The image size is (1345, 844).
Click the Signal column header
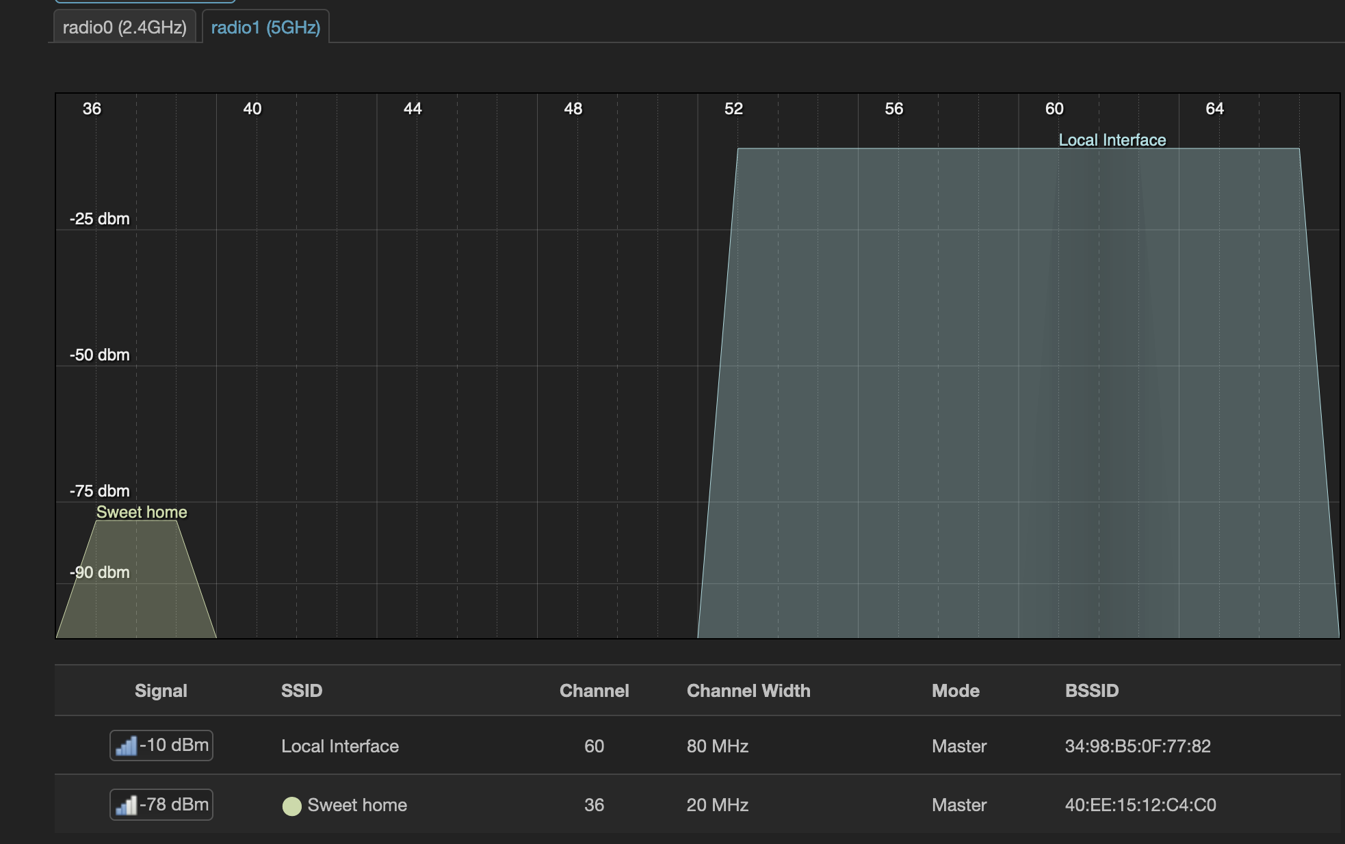click(161, 691)
